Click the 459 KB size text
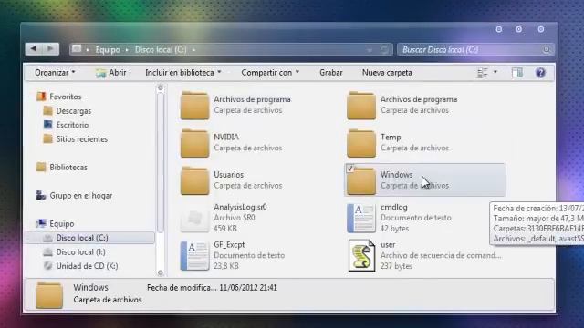The width and height of the screenshot is (584, 328). [x=225, y=229]
